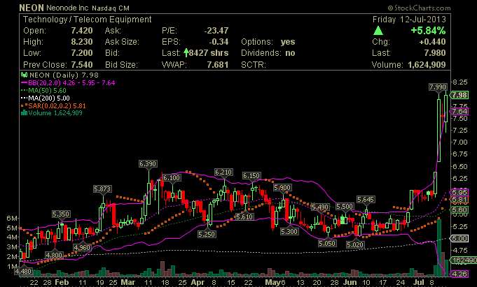This screenshot has width=477, height=287.
Task: Click the 5.645 price high label
Action: (366, 200)
